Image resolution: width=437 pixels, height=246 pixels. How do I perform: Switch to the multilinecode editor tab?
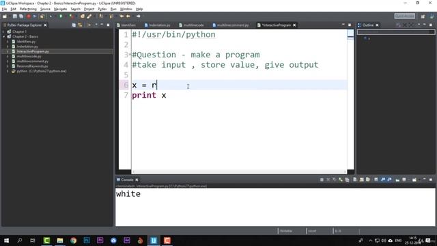191,25
